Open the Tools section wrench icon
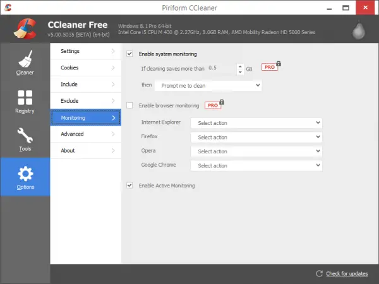Image resolution: width=379 pixels, height=284 pixels. 25,135
